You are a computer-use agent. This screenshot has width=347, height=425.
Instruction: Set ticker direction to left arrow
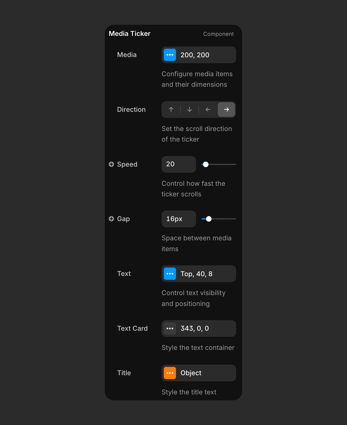(x=208, y=110)
